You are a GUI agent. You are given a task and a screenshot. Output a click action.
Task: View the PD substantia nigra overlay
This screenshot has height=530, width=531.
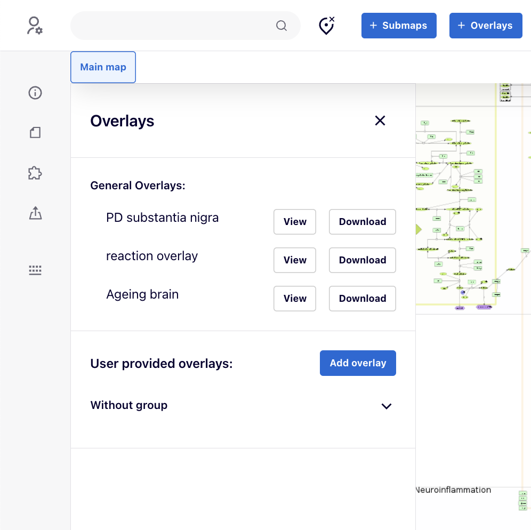(295, 222)
